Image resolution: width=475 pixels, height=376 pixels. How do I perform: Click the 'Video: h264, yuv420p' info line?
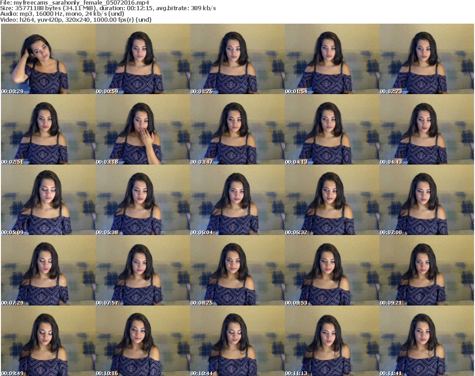pos(76,19)
